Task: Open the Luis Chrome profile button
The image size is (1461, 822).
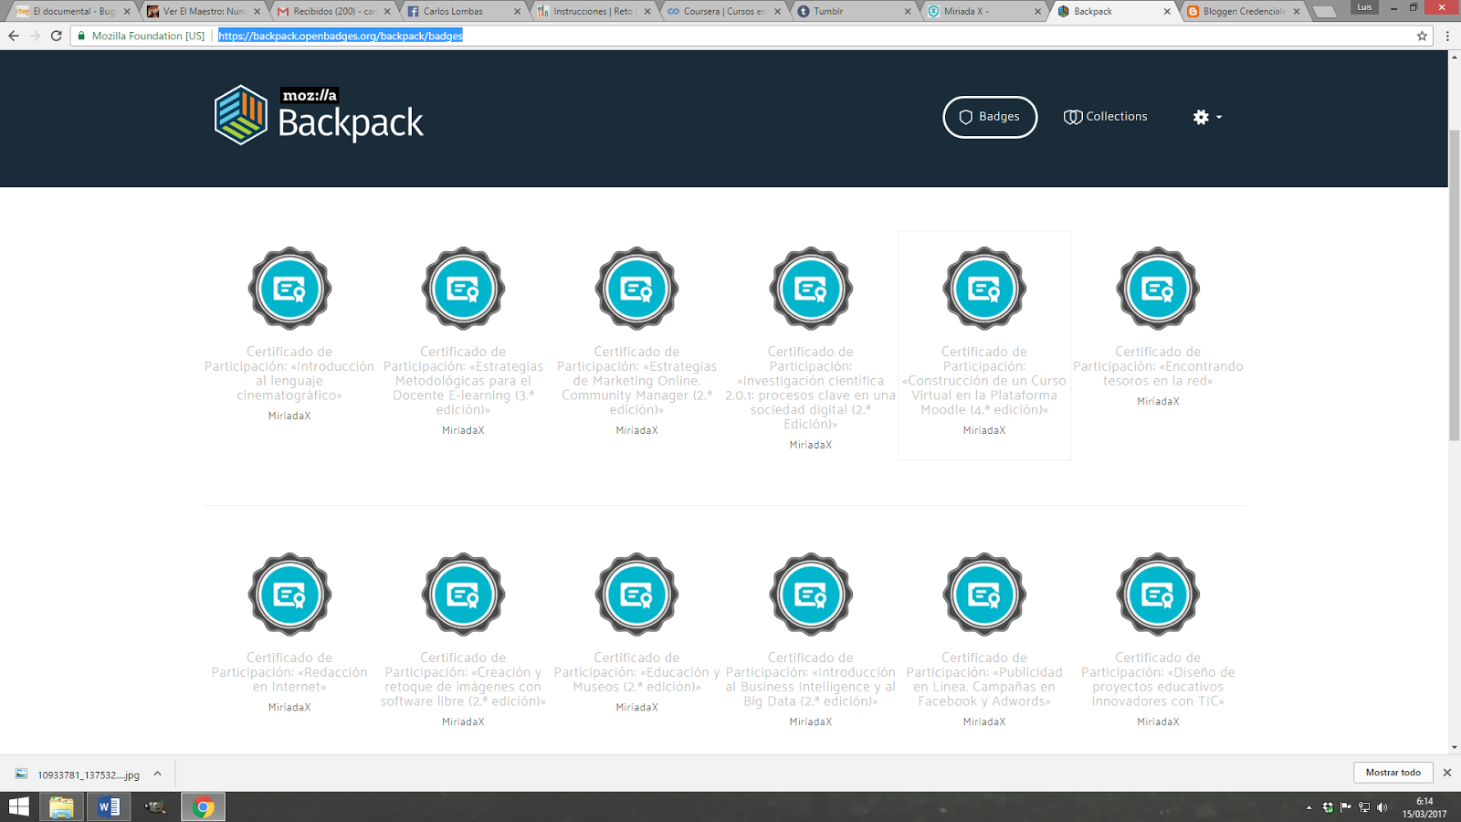Action: point(1364,7)
